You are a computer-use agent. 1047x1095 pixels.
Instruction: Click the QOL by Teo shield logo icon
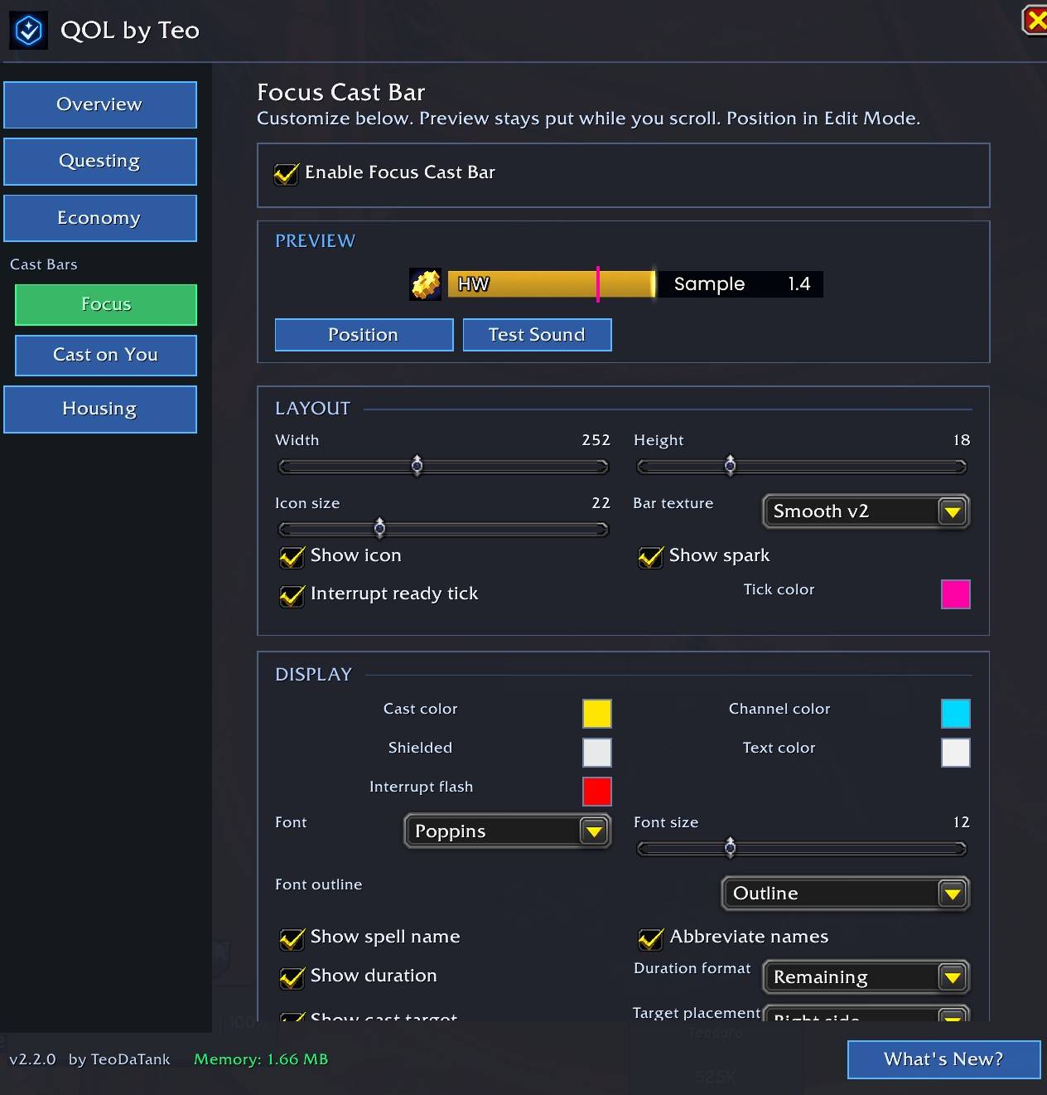pos(29,31)
